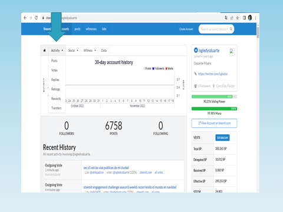
Task: Open the twitter.com/isgledys link
Action: [213, 74]
